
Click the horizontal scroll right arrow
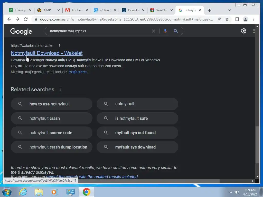[x=253, y=181]
